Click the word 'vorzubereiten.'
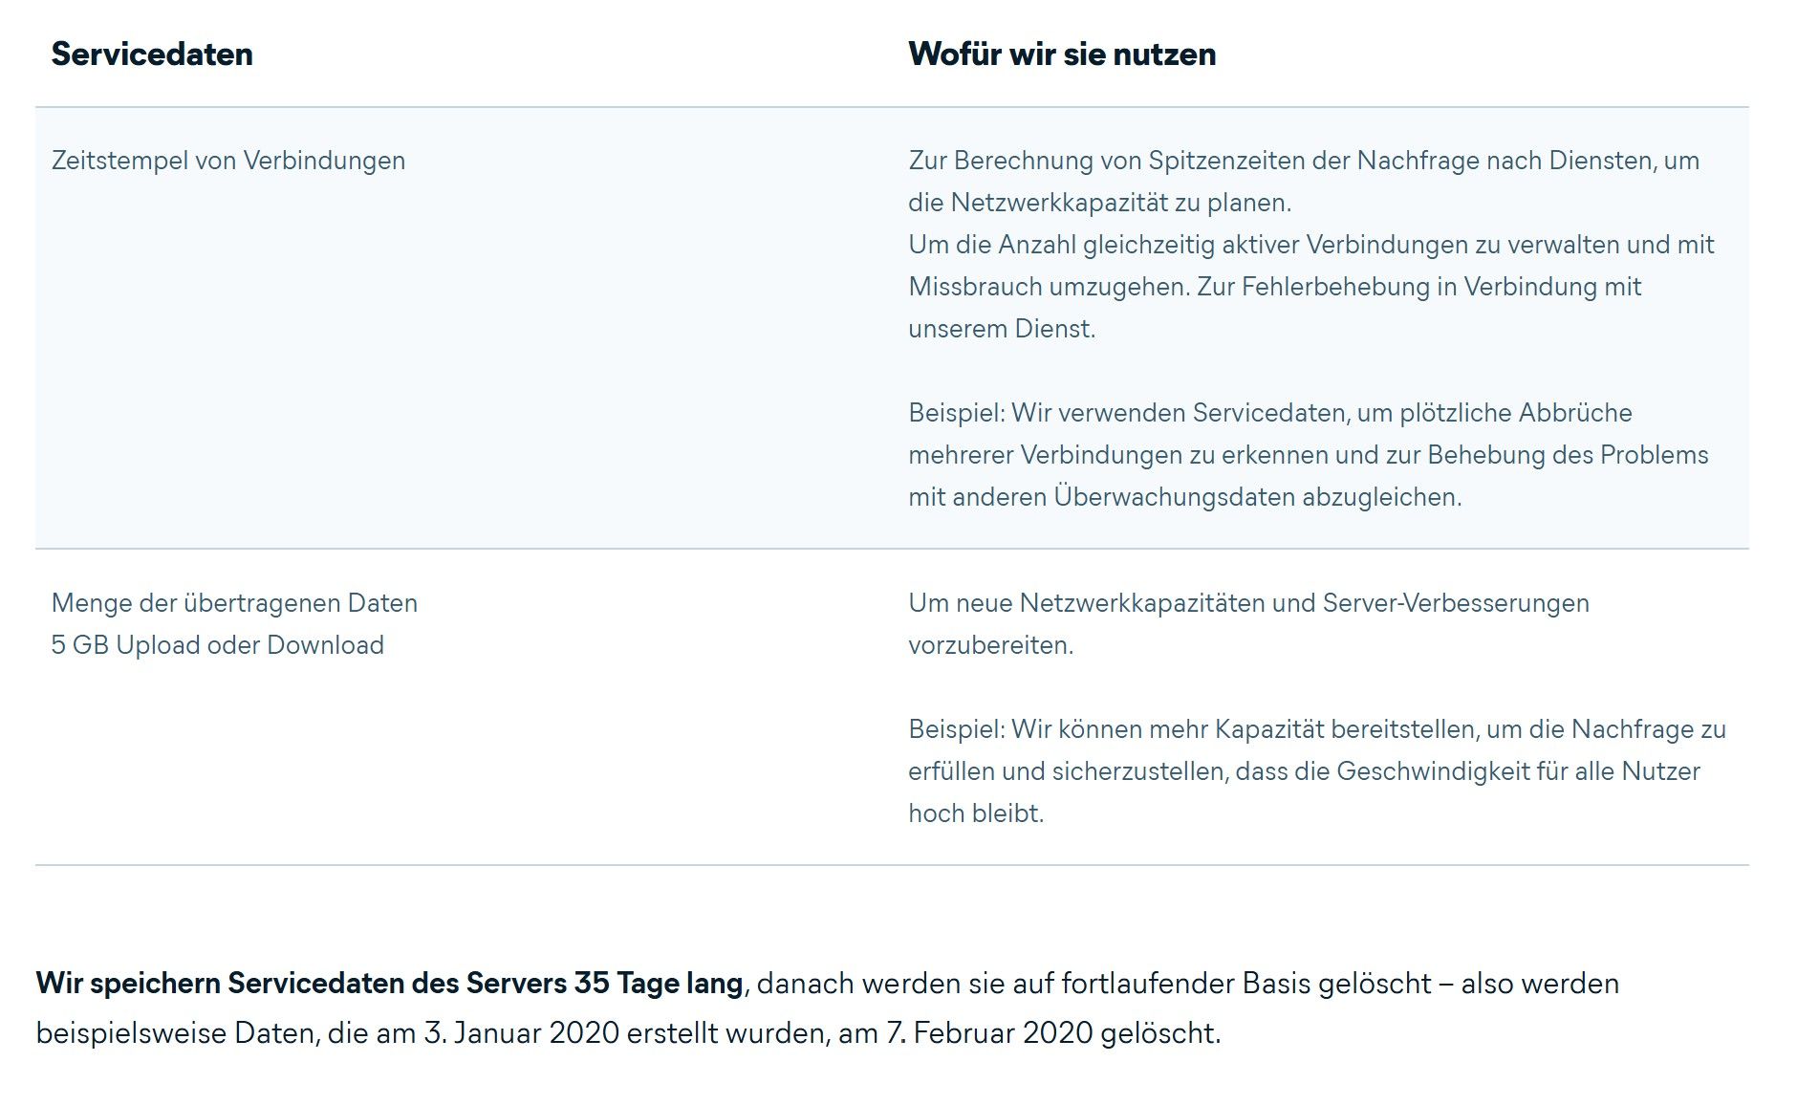 (x=991, y=645)
